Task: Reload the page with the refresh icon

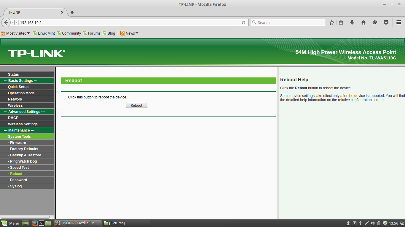Action: [x=243, y=22]
